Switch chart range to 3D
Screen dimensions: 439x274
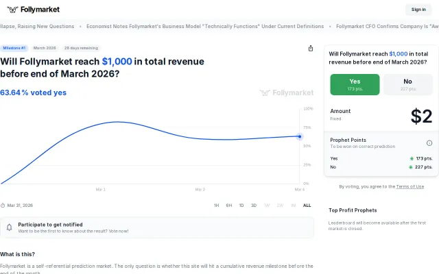(254, 206)
